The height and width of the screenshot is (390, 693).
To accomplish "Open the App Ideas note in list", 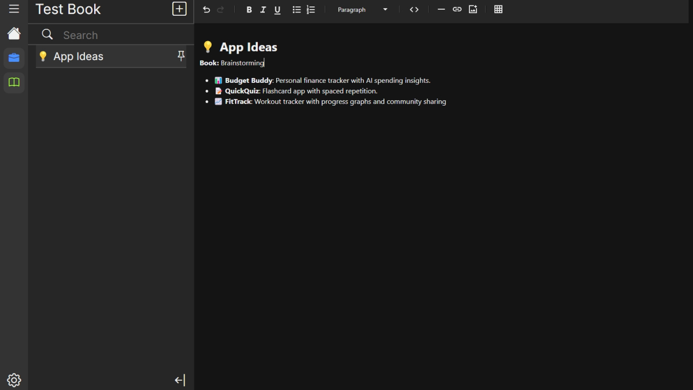I will [111, 56].
